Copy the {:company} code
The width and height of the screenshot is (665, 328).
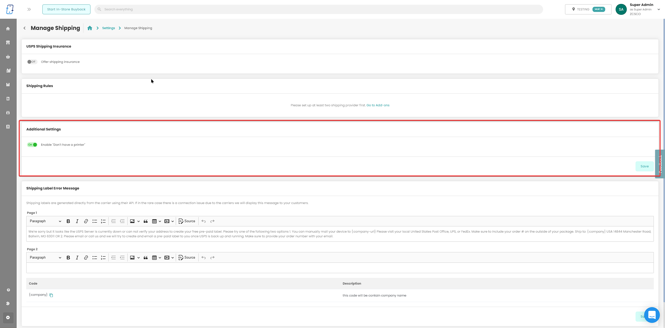point(51,295)
